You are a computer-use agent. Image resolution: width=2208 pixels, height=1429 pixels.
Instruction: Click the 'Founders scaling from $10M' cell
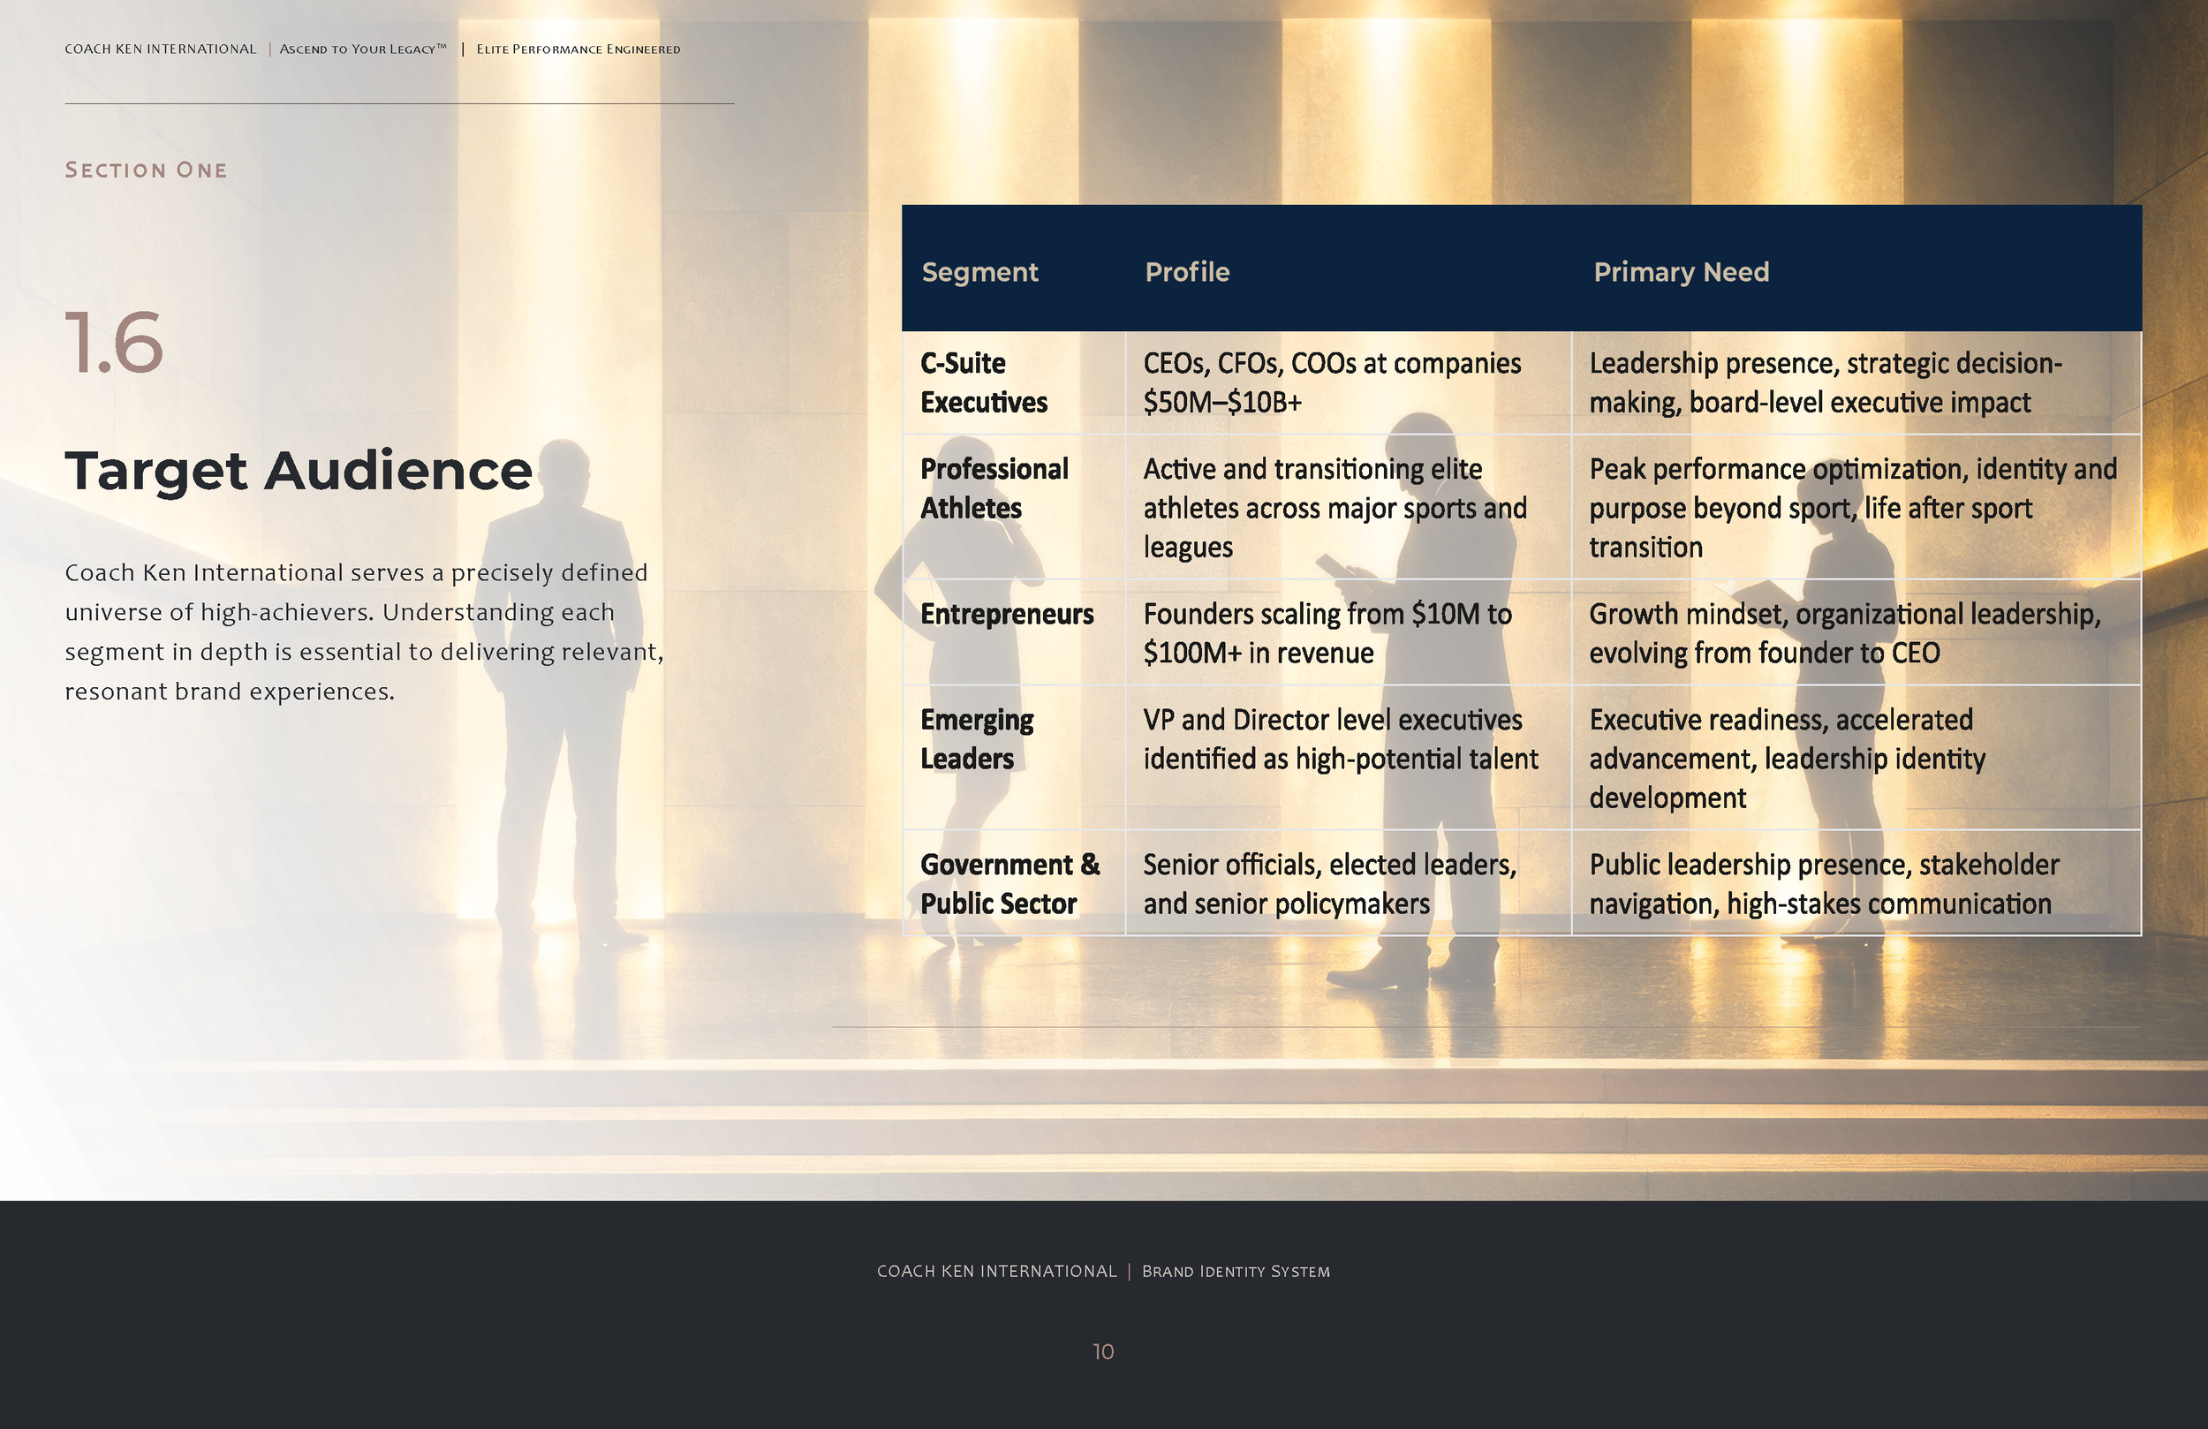tap(1349, 633)
